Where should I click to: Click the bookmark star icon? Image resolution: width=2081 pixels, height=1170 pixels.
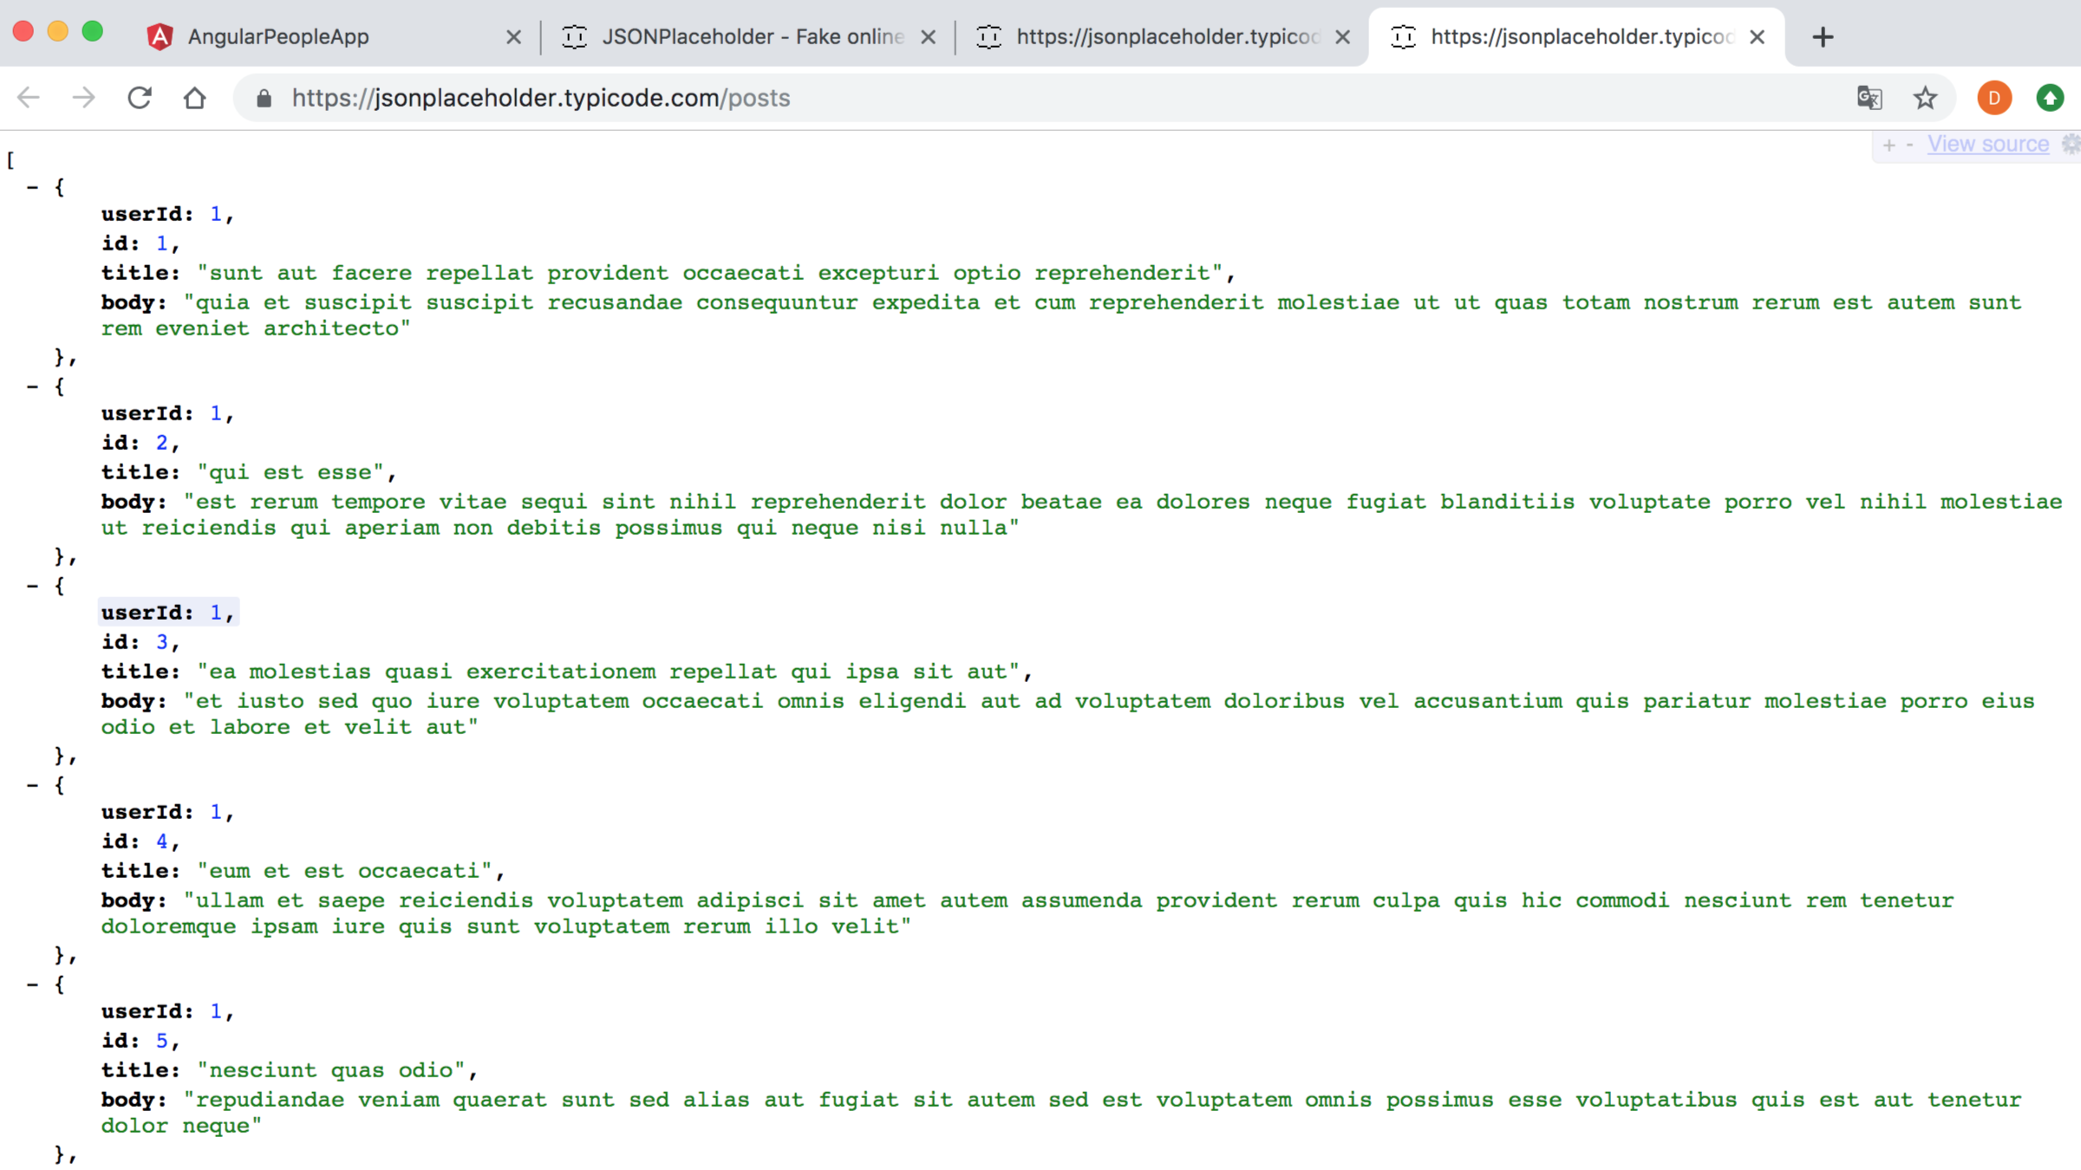1925,97
